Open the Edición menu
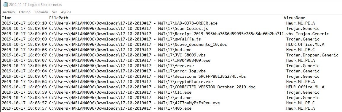This screenshot has height=112, width=342. coord(25,12)
